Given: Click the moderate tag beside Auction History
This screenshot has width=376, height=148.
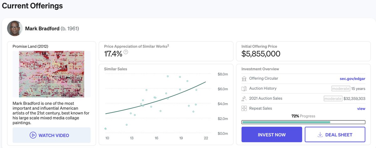Looking at the screenshot, I should point(341,89).
